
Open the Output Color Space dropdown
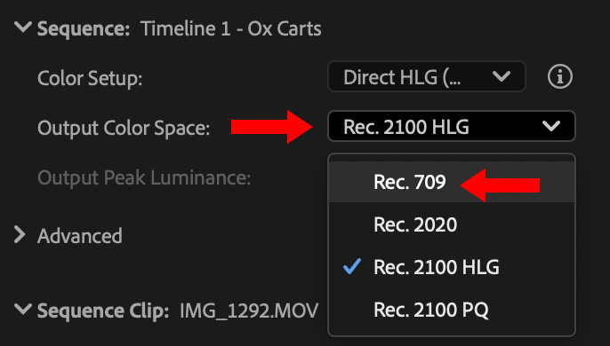tap(452, 126)
